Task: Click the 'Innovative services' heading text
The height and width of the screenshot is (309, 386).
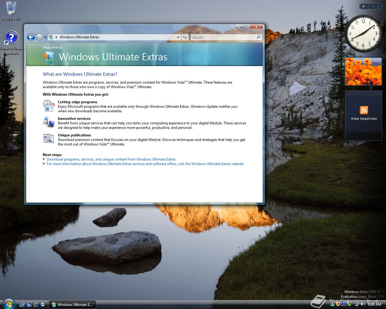Action: [x=74, y=119]
